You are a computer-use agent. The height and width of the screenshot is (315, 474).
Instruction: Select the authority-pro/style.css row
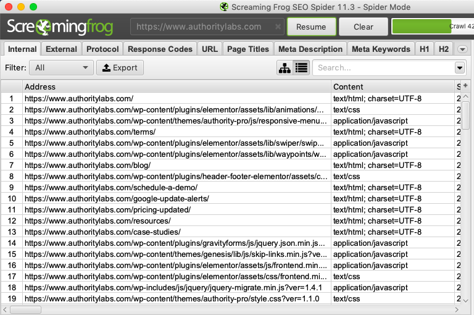231,299
